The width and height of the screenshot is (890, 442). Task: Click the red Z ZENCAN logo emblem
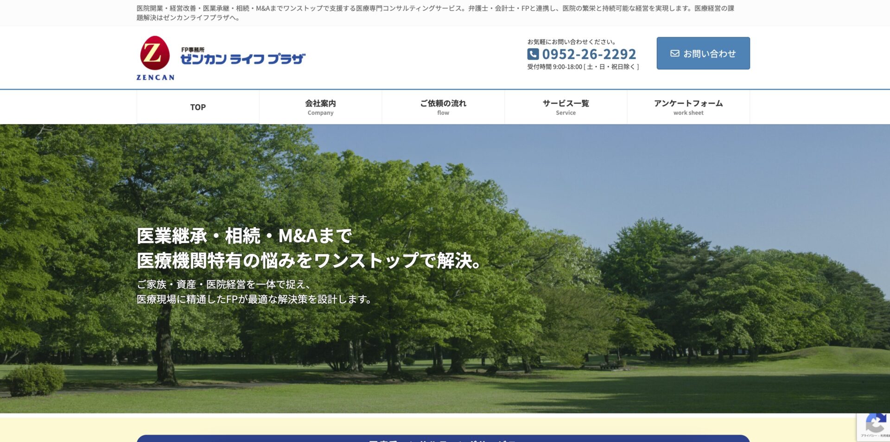(x=155, y=54)
